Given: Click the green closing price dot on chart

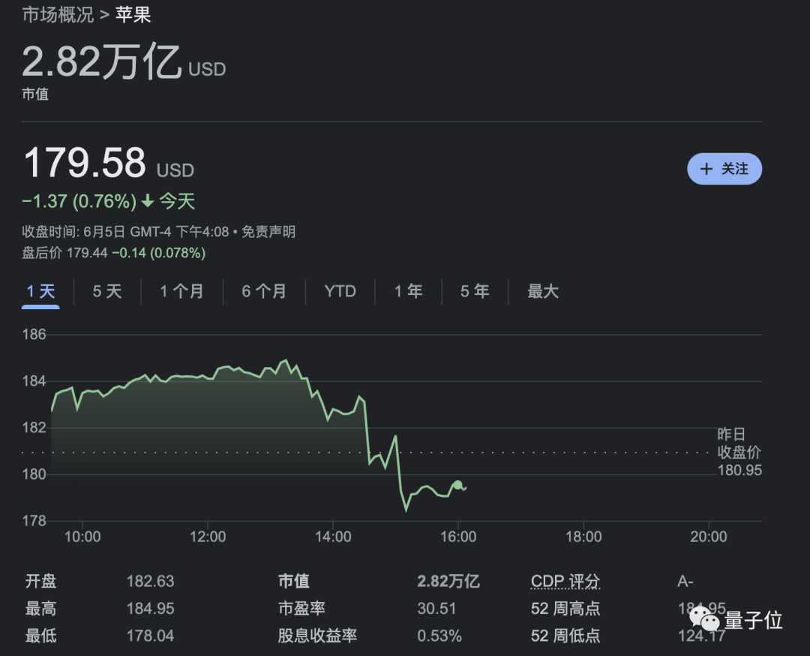Looking at the screenshot, I should click(x=457, y=485).
